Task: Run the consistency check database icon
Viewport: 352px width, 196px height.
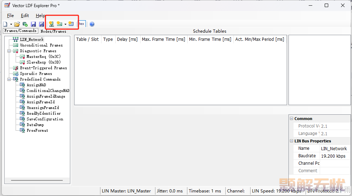Action: [25, 24]
